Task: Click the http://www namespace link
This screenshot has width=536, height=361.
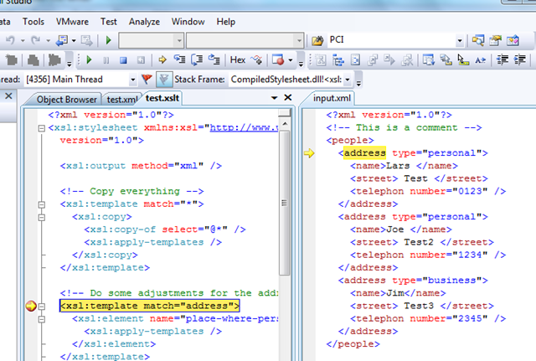Action: click(x=244, y=127)
